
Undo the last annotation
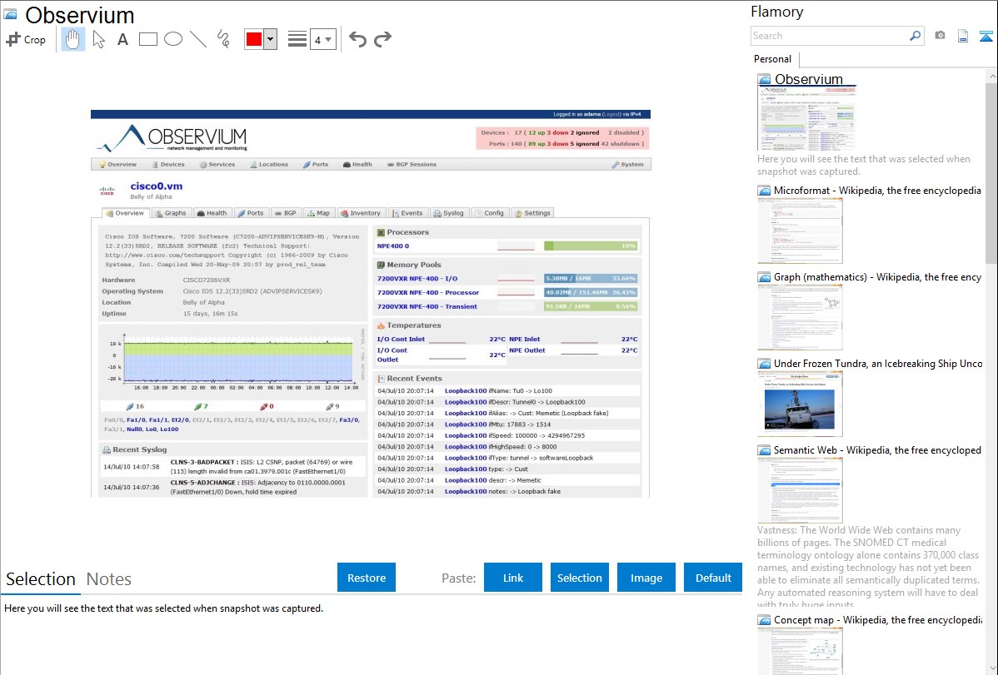(x=357, y=39)
